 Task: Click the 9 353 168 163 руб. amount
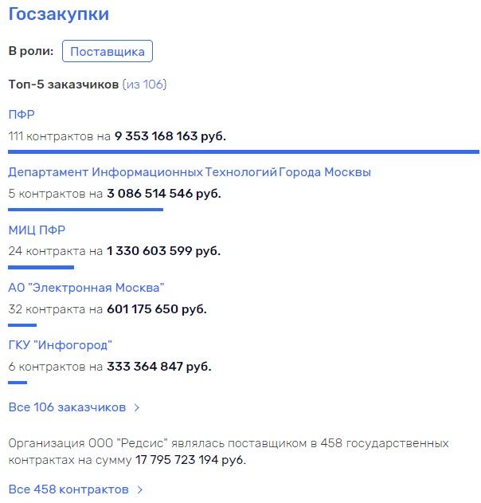point(170,136)
